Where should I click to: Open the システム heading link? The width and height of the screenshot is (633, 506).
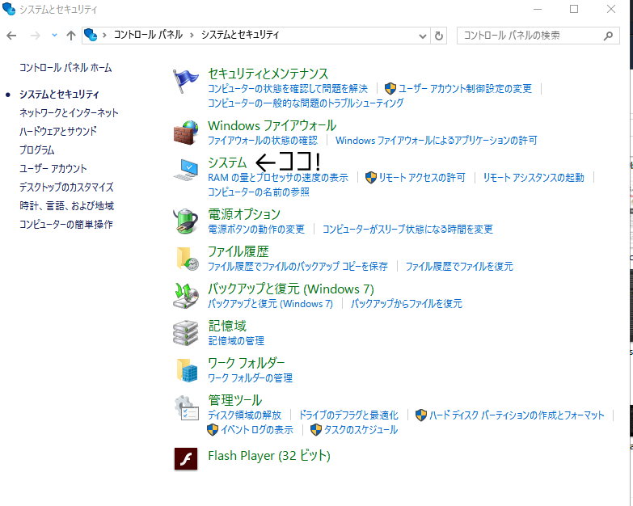coord(227,162)
